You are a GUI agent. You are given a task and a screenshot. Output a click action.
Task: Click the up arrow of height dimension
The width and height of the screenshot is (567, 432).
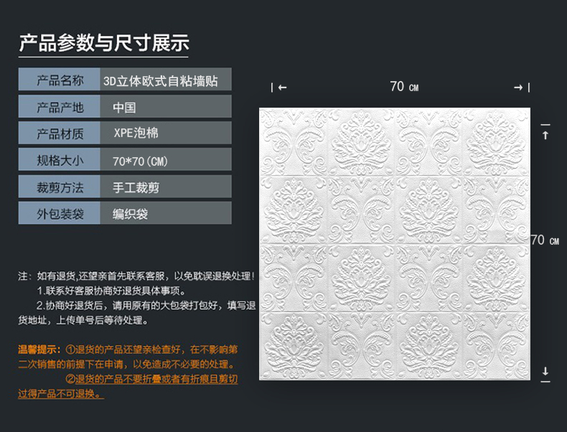[545, 135]
